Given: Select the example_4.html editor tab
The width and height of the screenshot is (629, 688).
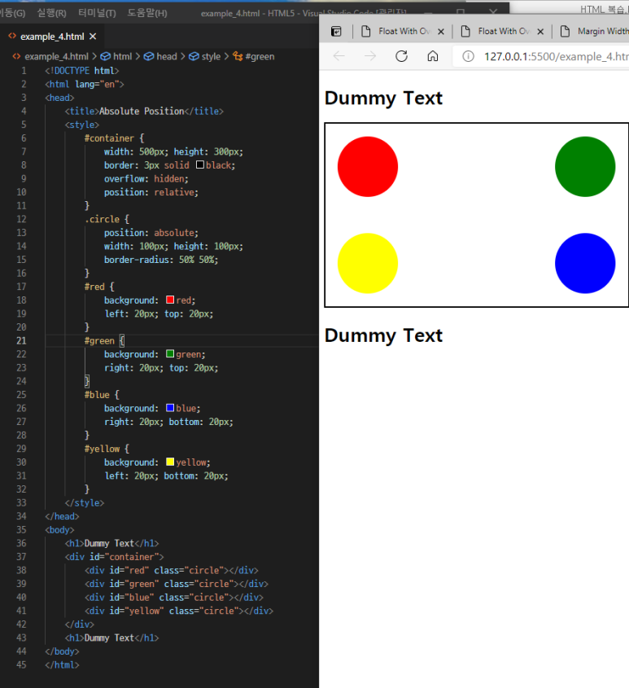Looking at the screenshot, I should 52,37.
